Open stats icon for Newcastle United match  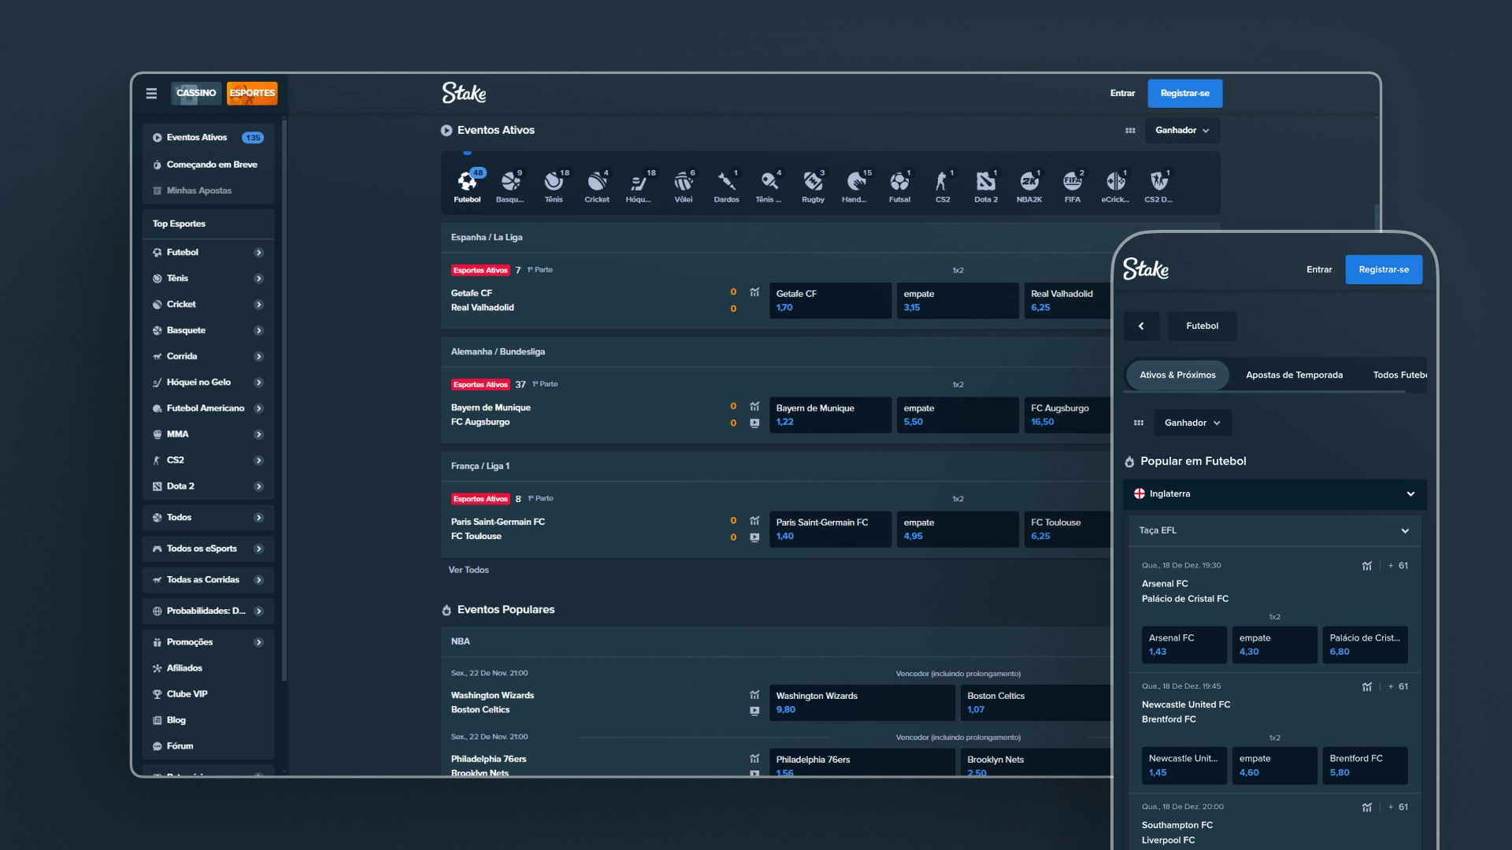1367,687
